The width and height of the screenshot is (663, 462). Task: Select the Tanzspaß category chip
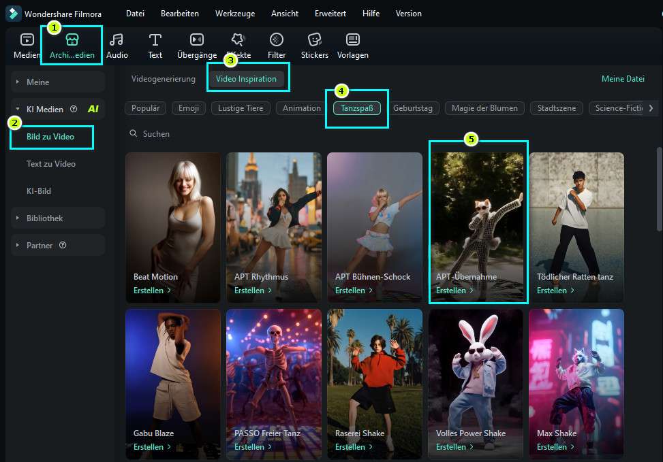[357, 108]
